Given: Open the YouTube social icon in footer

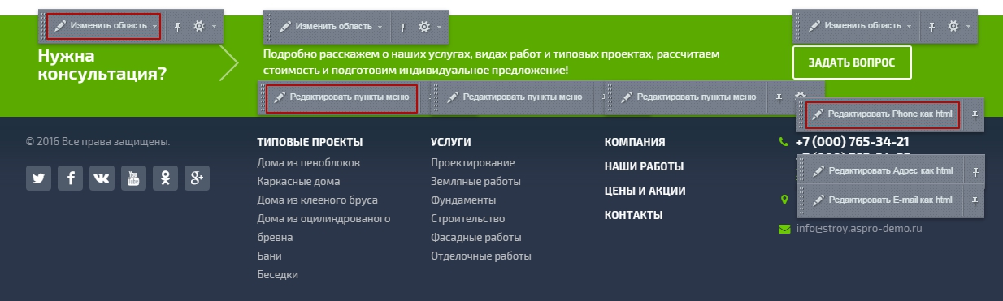Looking at the screenshot, I should (133, 178).
